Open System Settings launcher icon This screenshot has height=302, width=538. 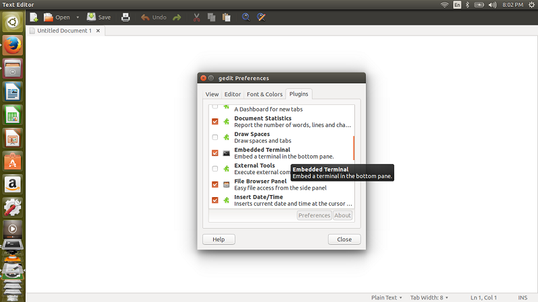[x=13, y=208]
